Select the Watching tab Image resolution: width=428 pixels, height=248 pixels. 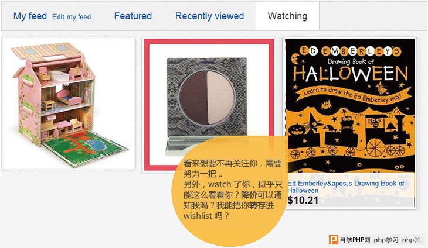(x=287, y=16)
